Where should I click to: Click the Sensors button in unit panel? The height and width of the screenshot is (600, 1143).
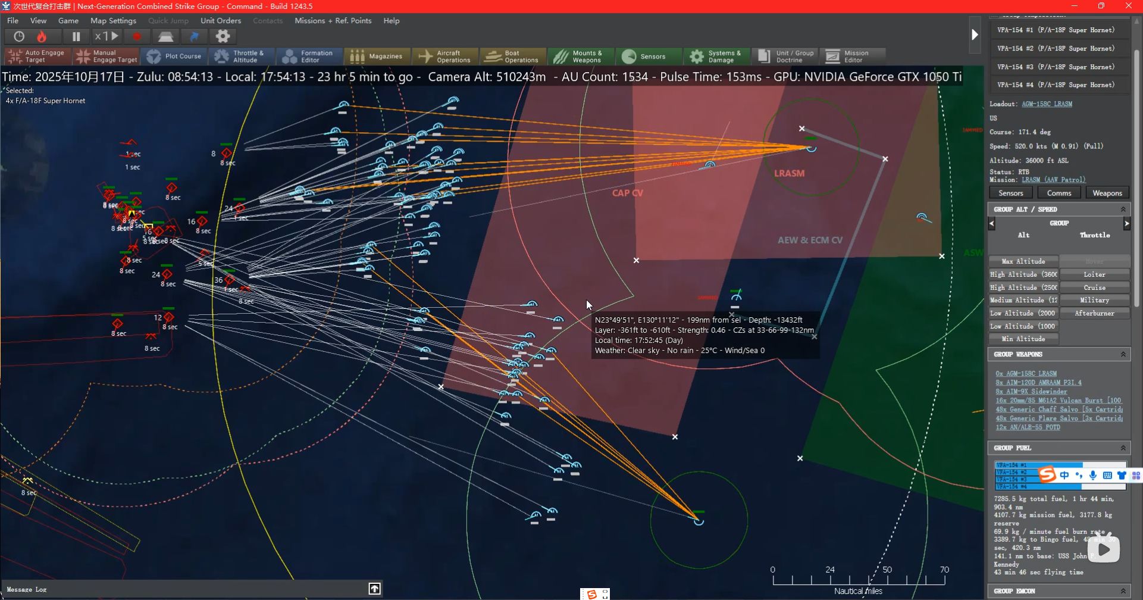coord(1011,193)
